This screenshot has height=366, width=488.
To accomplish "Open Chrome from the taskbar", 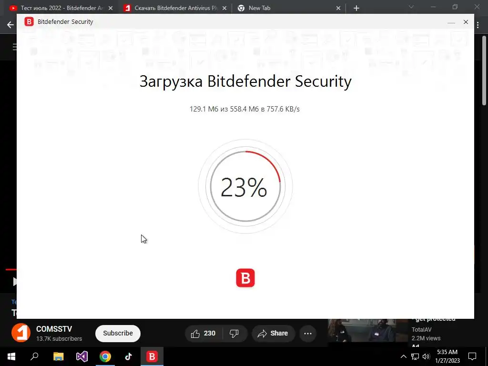I will (105, 356).
